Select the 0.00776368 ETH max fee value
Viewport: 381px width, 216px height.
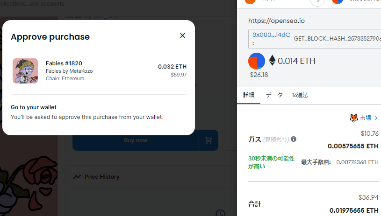coord(358,162)
